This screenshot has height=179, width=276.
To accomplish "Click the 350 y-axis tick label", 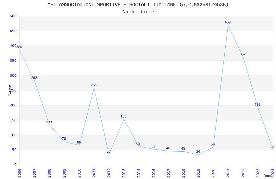I will [13, 61].
